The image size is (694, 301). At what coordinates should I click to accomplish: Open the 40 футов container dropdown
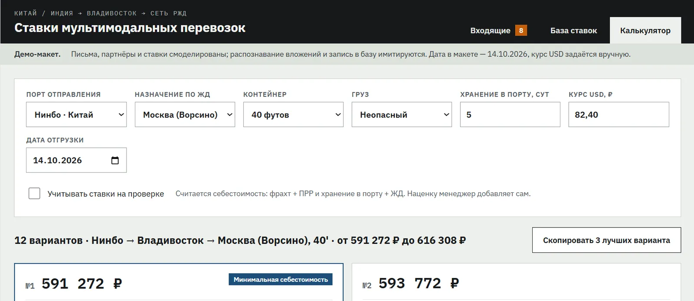click(x=293, y=114)
